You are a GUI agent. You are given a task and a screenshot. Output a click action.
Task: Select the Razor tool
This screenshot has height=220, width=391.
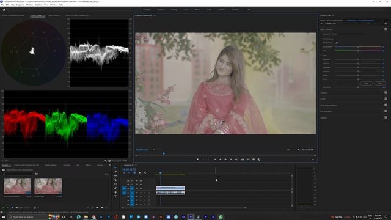(x=115, y=180)
